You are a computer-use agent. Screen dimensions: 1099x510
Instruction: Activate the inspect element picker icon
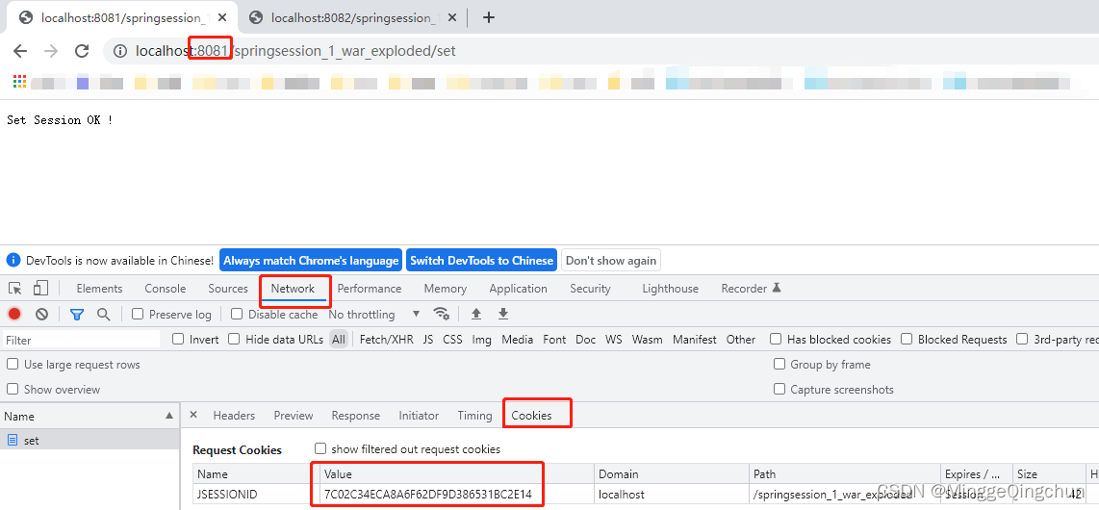[x=15, y=288]
